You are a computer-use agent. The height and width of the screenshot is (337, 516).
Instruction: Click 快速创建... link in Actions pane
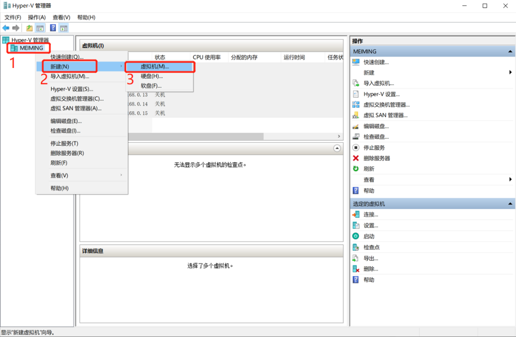(x=376, y=62)
